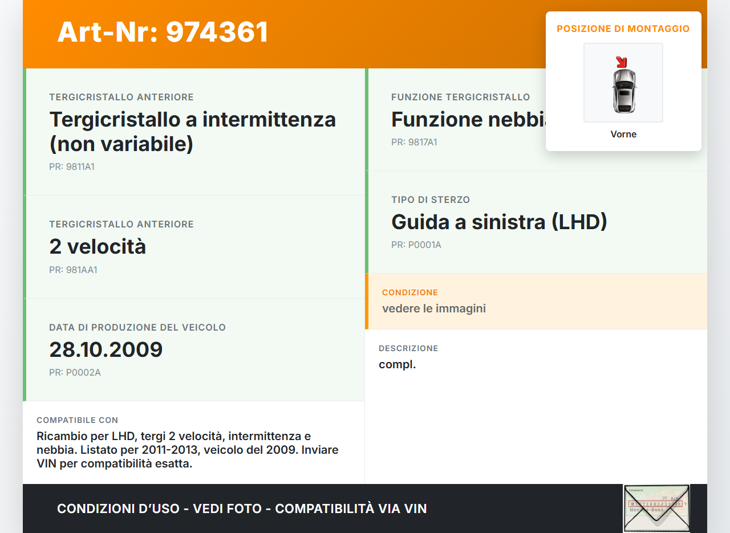Click the top-view car icon
Image resolution: width=730 pixels, height=533 pixels.
(x=623, y=91)
